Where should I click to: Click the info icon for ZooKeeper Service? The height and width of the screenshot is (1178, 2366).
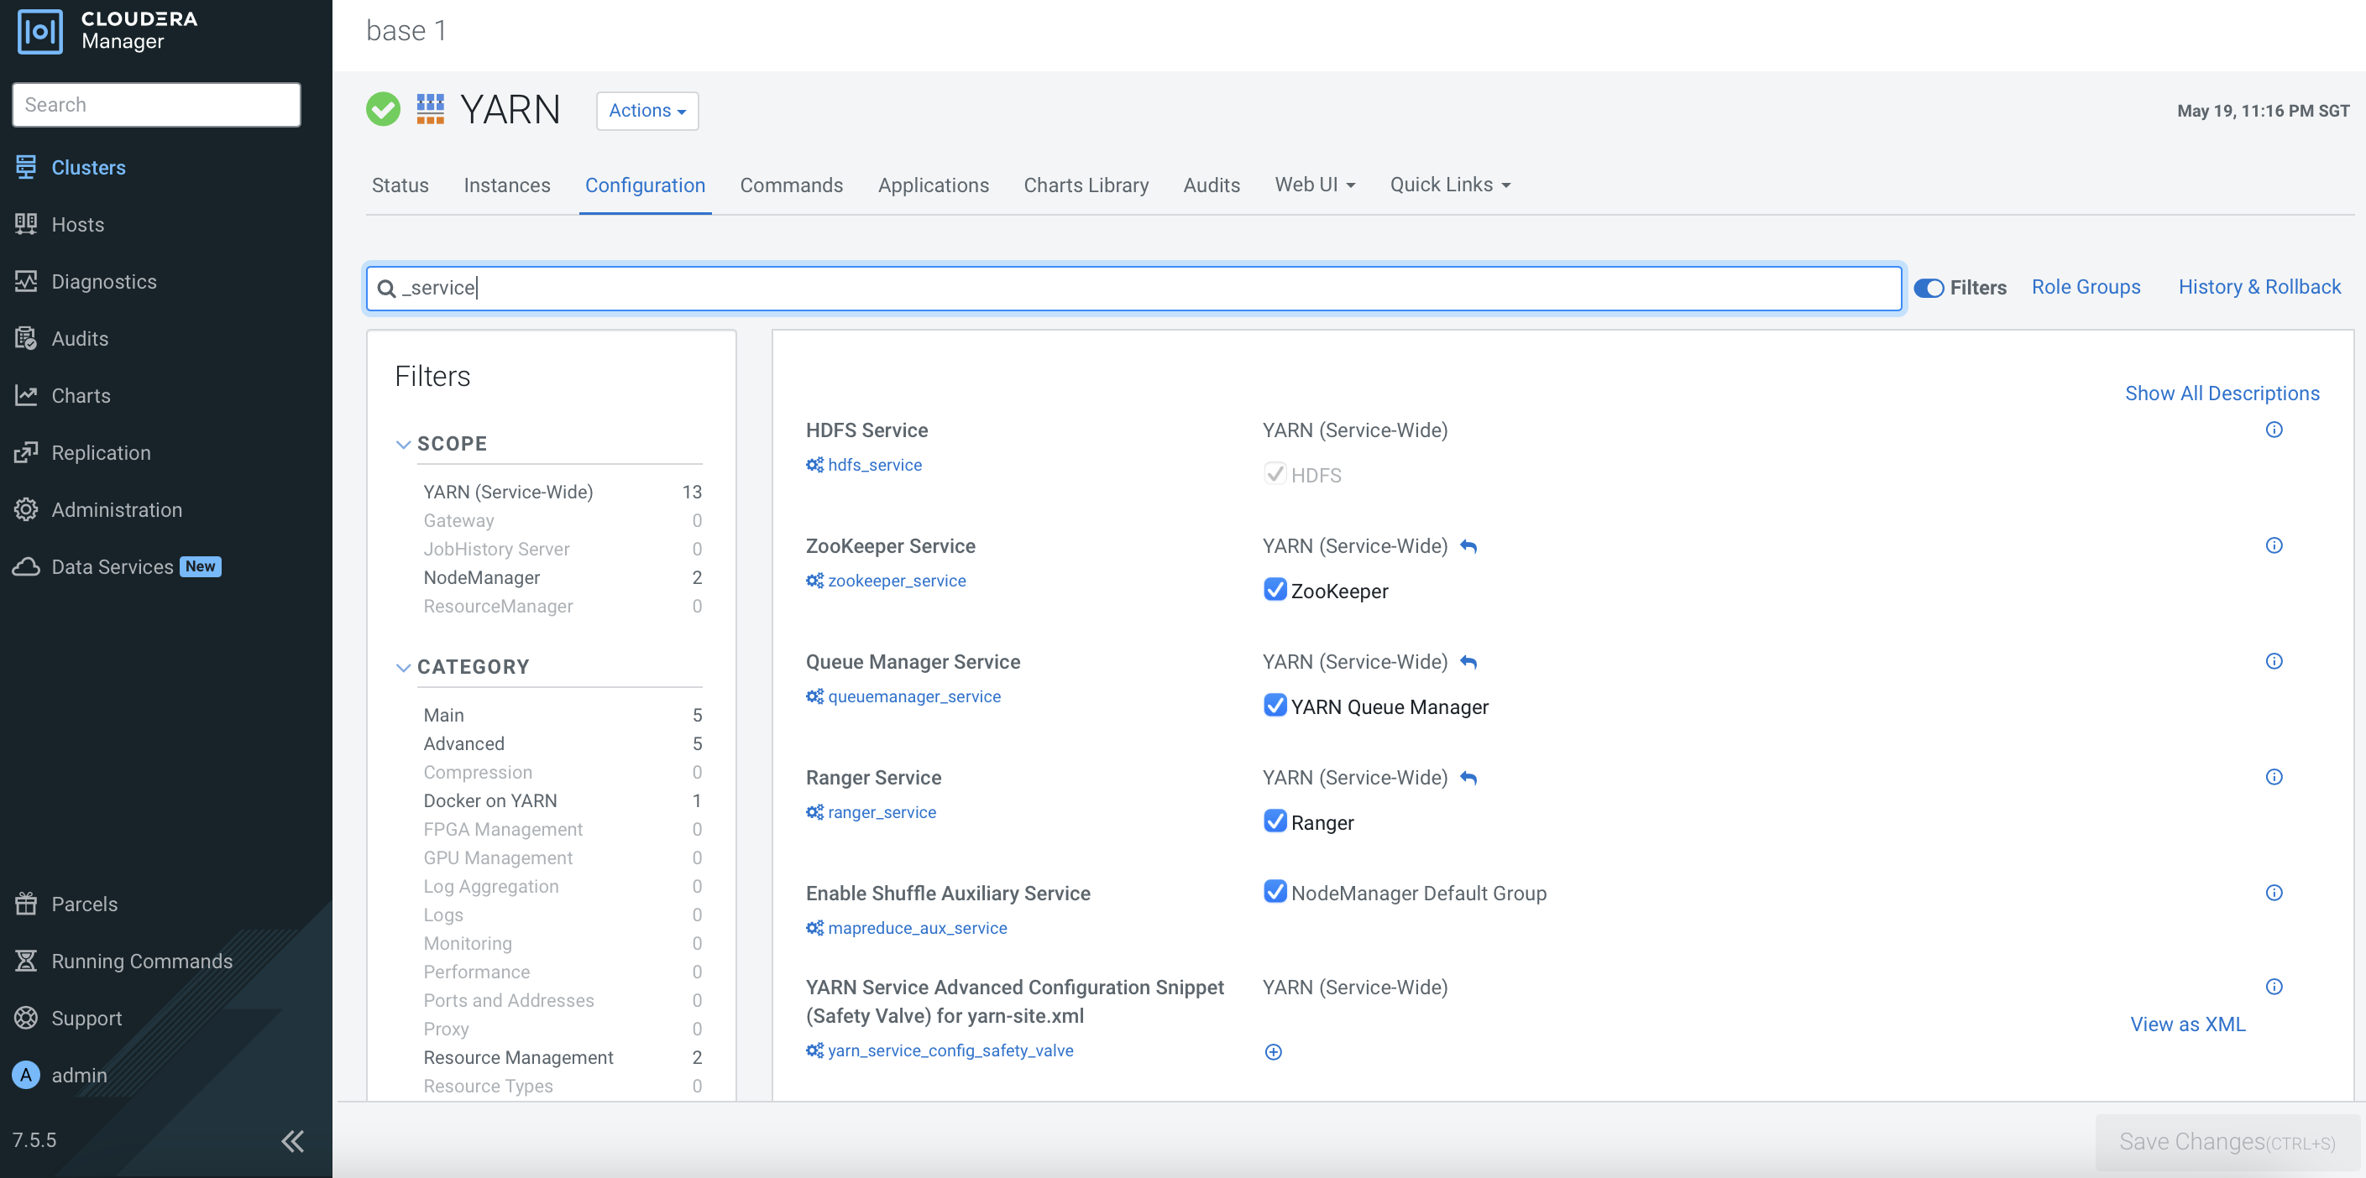[2274, 545]
